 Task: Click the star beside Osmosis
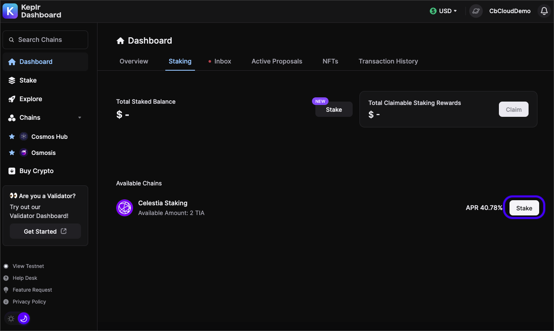(12, 153)
